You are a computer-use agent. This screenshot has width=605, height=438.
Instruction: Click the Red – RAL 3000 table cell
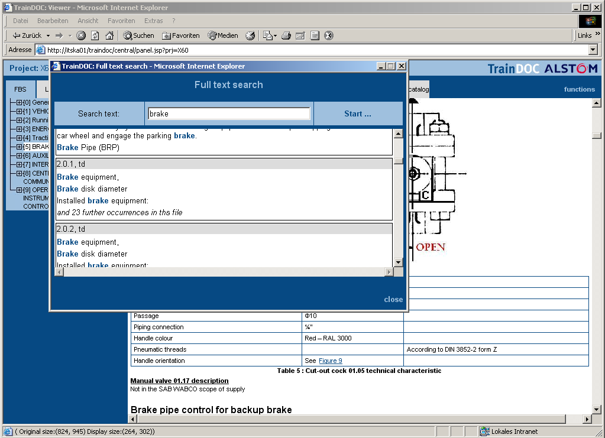[x=352, y=338]
